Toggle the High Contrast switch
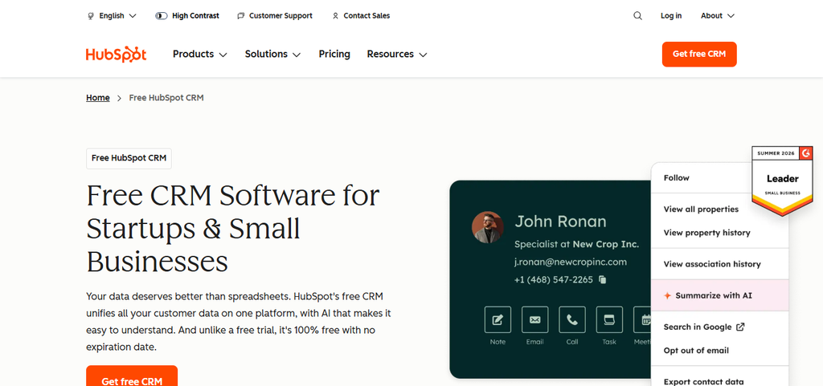The image size is (823, 386). tap(161, 16)
